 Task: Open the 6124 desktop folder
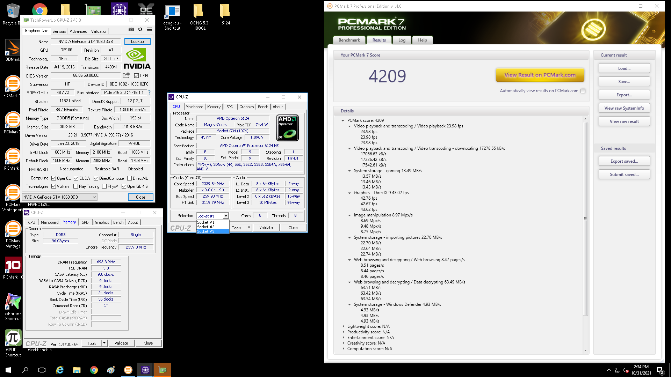225,15
